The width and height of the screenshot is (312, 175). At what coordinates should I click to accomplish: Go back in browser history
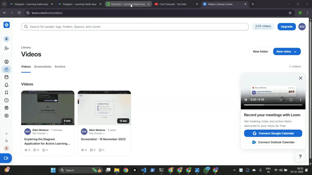click(5, 13)
